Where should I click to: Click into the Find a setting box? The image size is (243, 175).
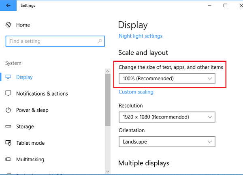tap(51, 41)
